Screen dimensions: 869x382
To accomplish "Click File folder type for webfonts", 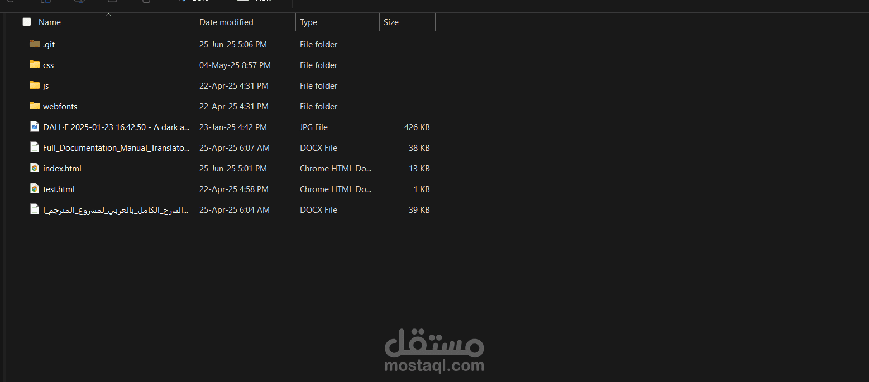I will [x=318, y=107].
